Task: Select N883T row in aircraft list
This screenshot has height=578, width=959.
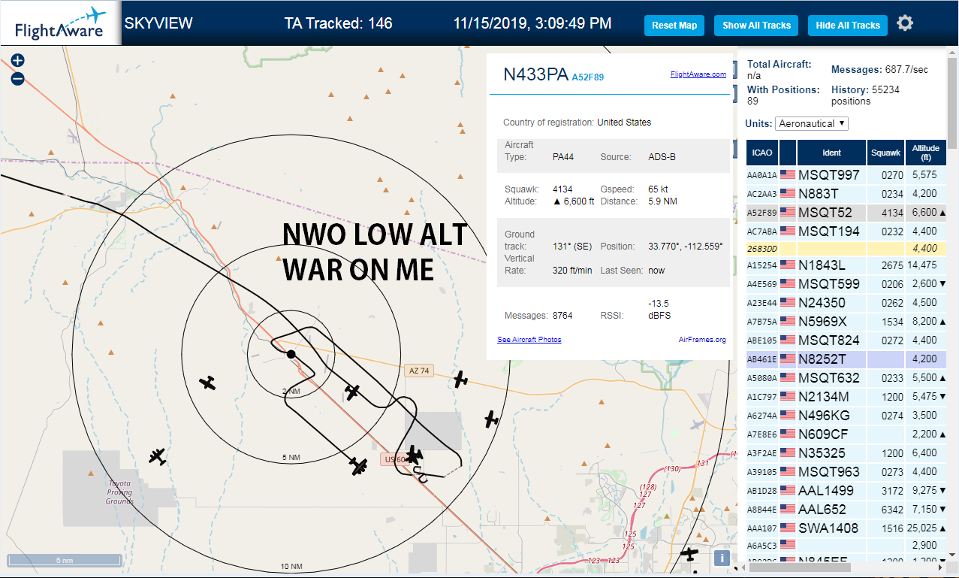Action: pos(846,193)
